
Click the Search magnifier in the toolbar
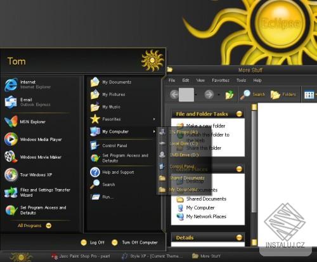click(245, 95)
